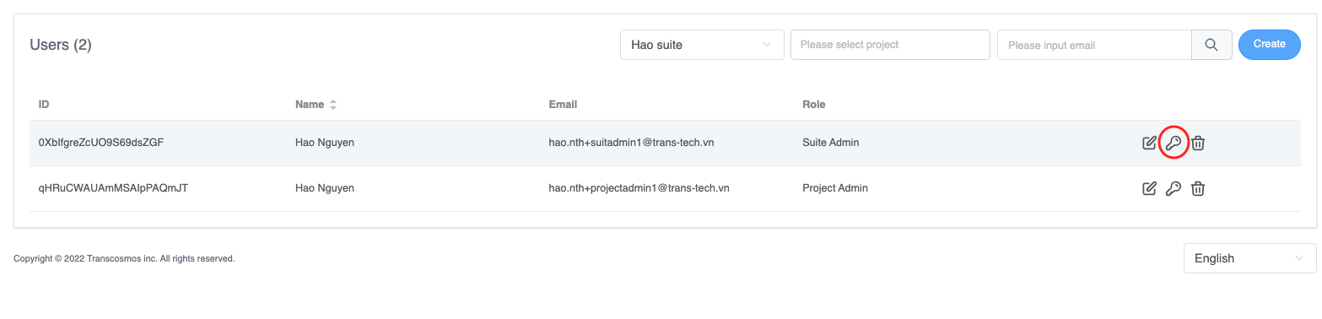Delete the Project Admin user
Screen dimensions: 1322x319
click(1198, 188)
